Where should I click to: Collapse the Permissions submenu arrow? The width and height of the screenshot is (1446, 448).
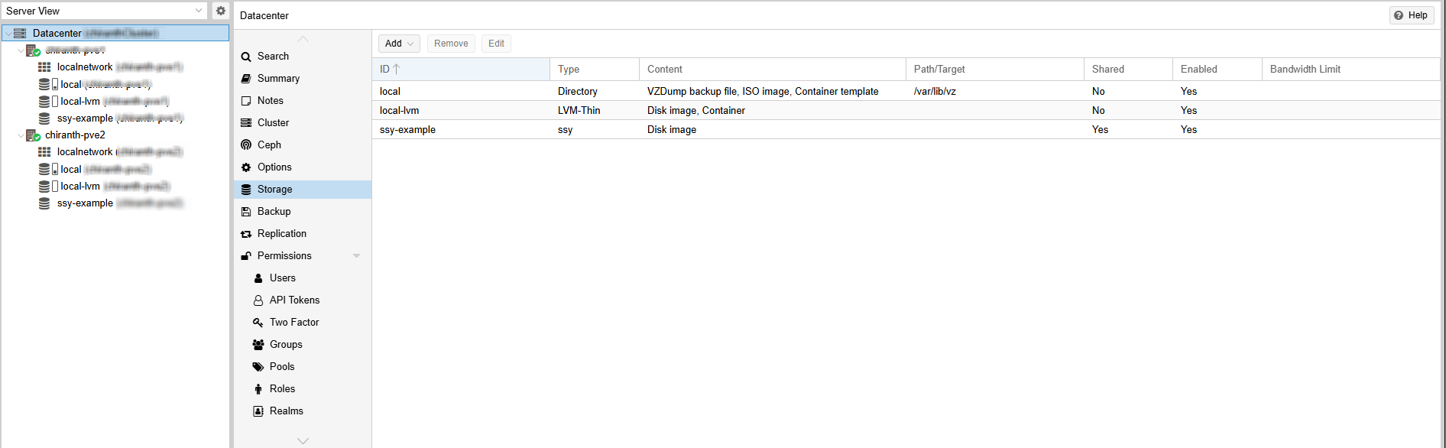(x=356, y=256)
